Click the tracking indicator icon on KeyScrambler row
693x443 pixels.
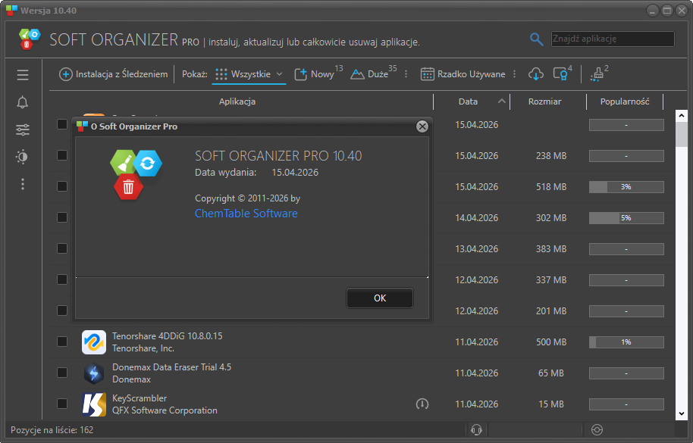click(x=422, y=404)
